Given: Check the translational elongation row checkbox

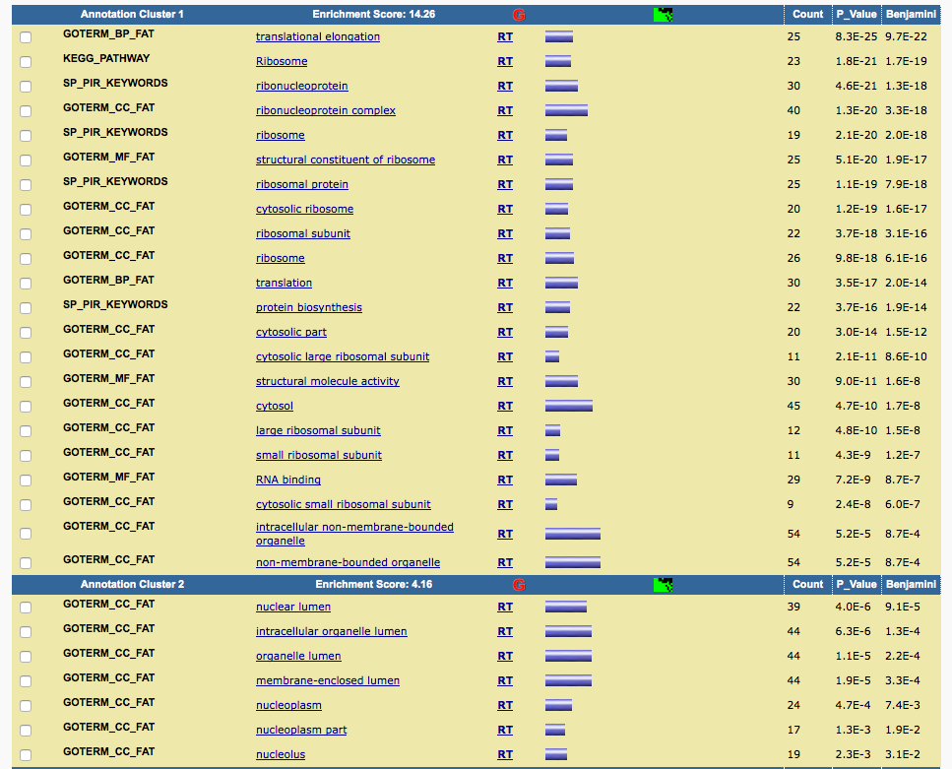Looking at the screenshot, I should (x=26, y=37).
